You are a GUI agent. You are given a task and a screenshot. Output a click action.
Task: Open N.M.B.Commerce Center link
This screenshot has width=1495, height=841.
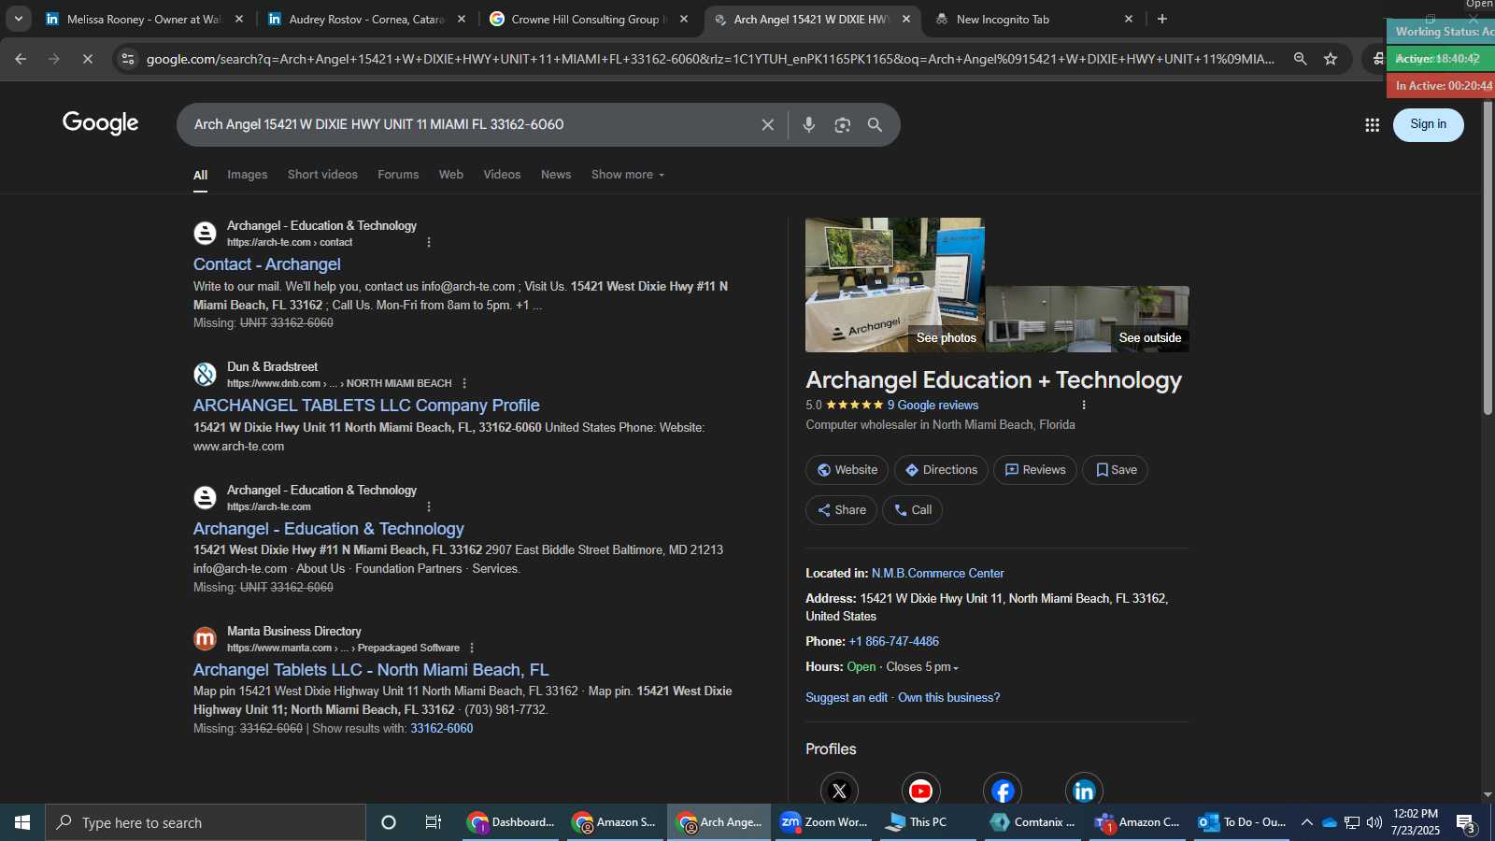(x=937, y=574)
